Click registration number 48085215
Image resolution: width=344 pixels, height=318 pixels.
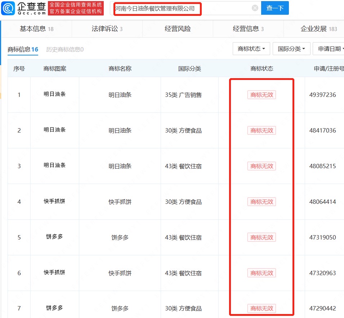(322, 166)
